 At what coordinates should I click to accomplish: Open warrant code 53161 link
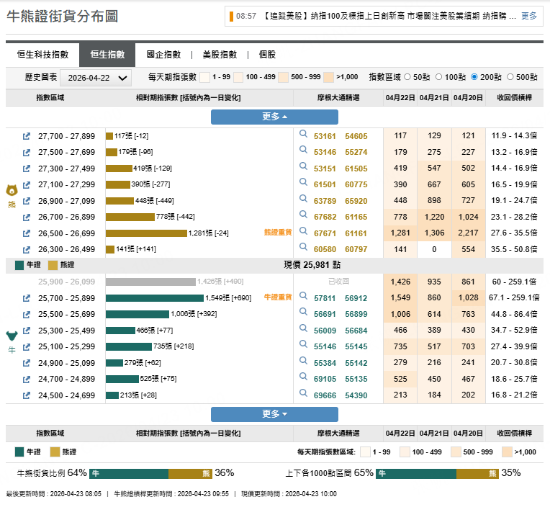pos(325,136)
